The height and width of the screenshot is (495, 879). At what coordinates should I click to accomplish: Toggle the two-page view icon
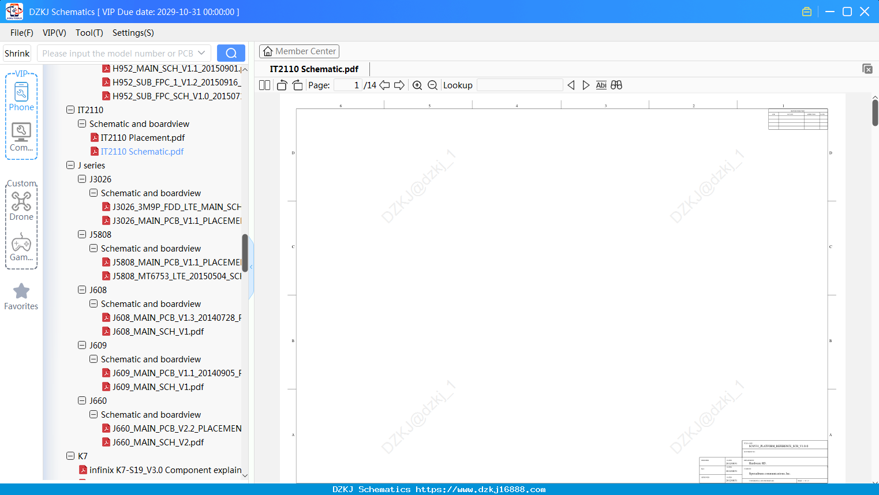tap(265, 85)
